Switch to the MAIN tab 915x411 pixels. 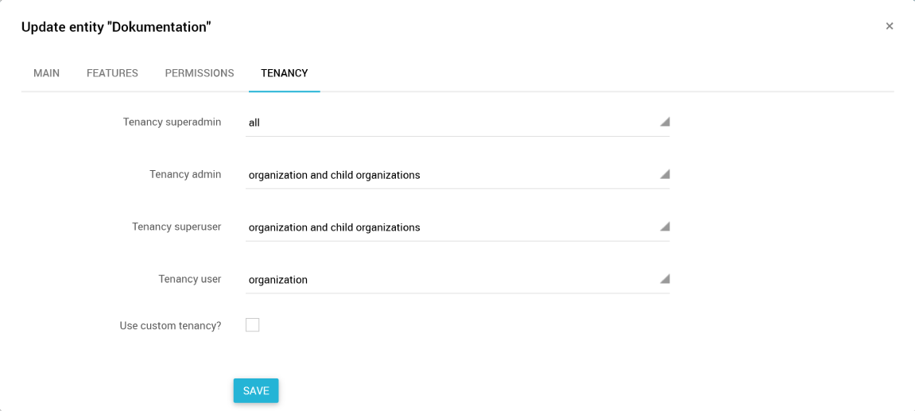pos(46,73)
